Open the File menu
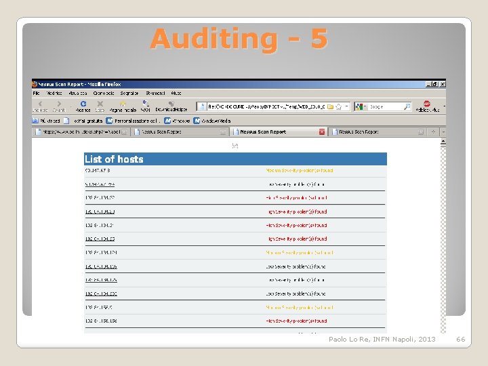Viewport: 488px width, 366px height. click(x=36, y=93)
